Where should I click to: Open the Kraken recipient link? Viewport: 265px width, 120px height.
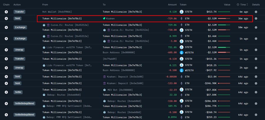point(110,19)
